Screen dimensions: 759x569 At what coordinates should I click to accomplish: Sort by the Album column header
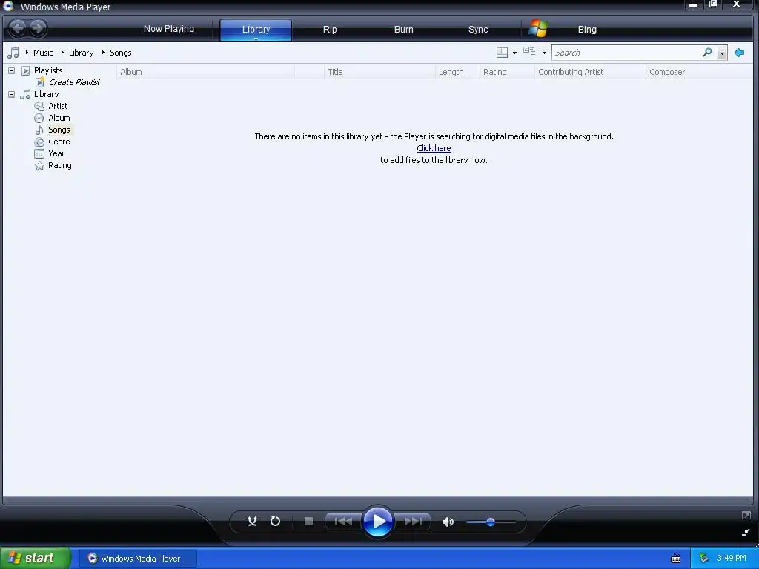pyautogui.click(x=205, y=72)
